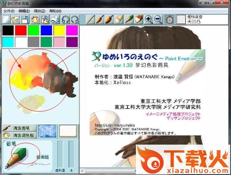Click the palette icon in the toolbar
Image resolution: width=231 pixels, height=175 pixels.
click(35, 19)
